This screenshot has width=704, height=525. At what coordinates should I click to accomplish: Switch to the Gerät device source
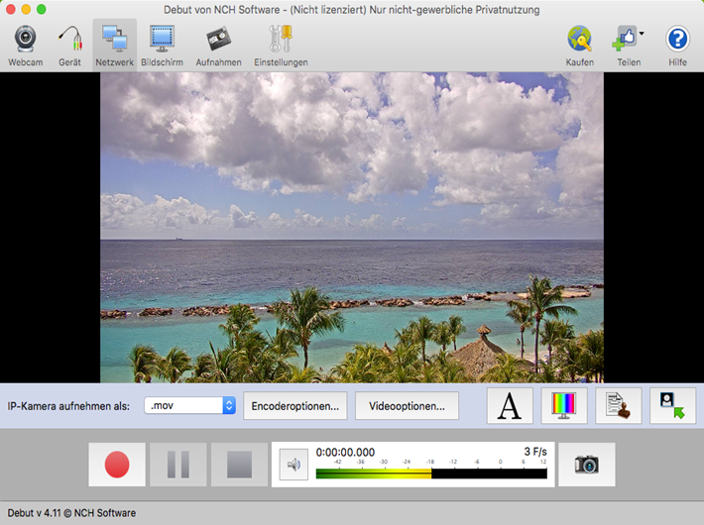[x=69, y=46]
